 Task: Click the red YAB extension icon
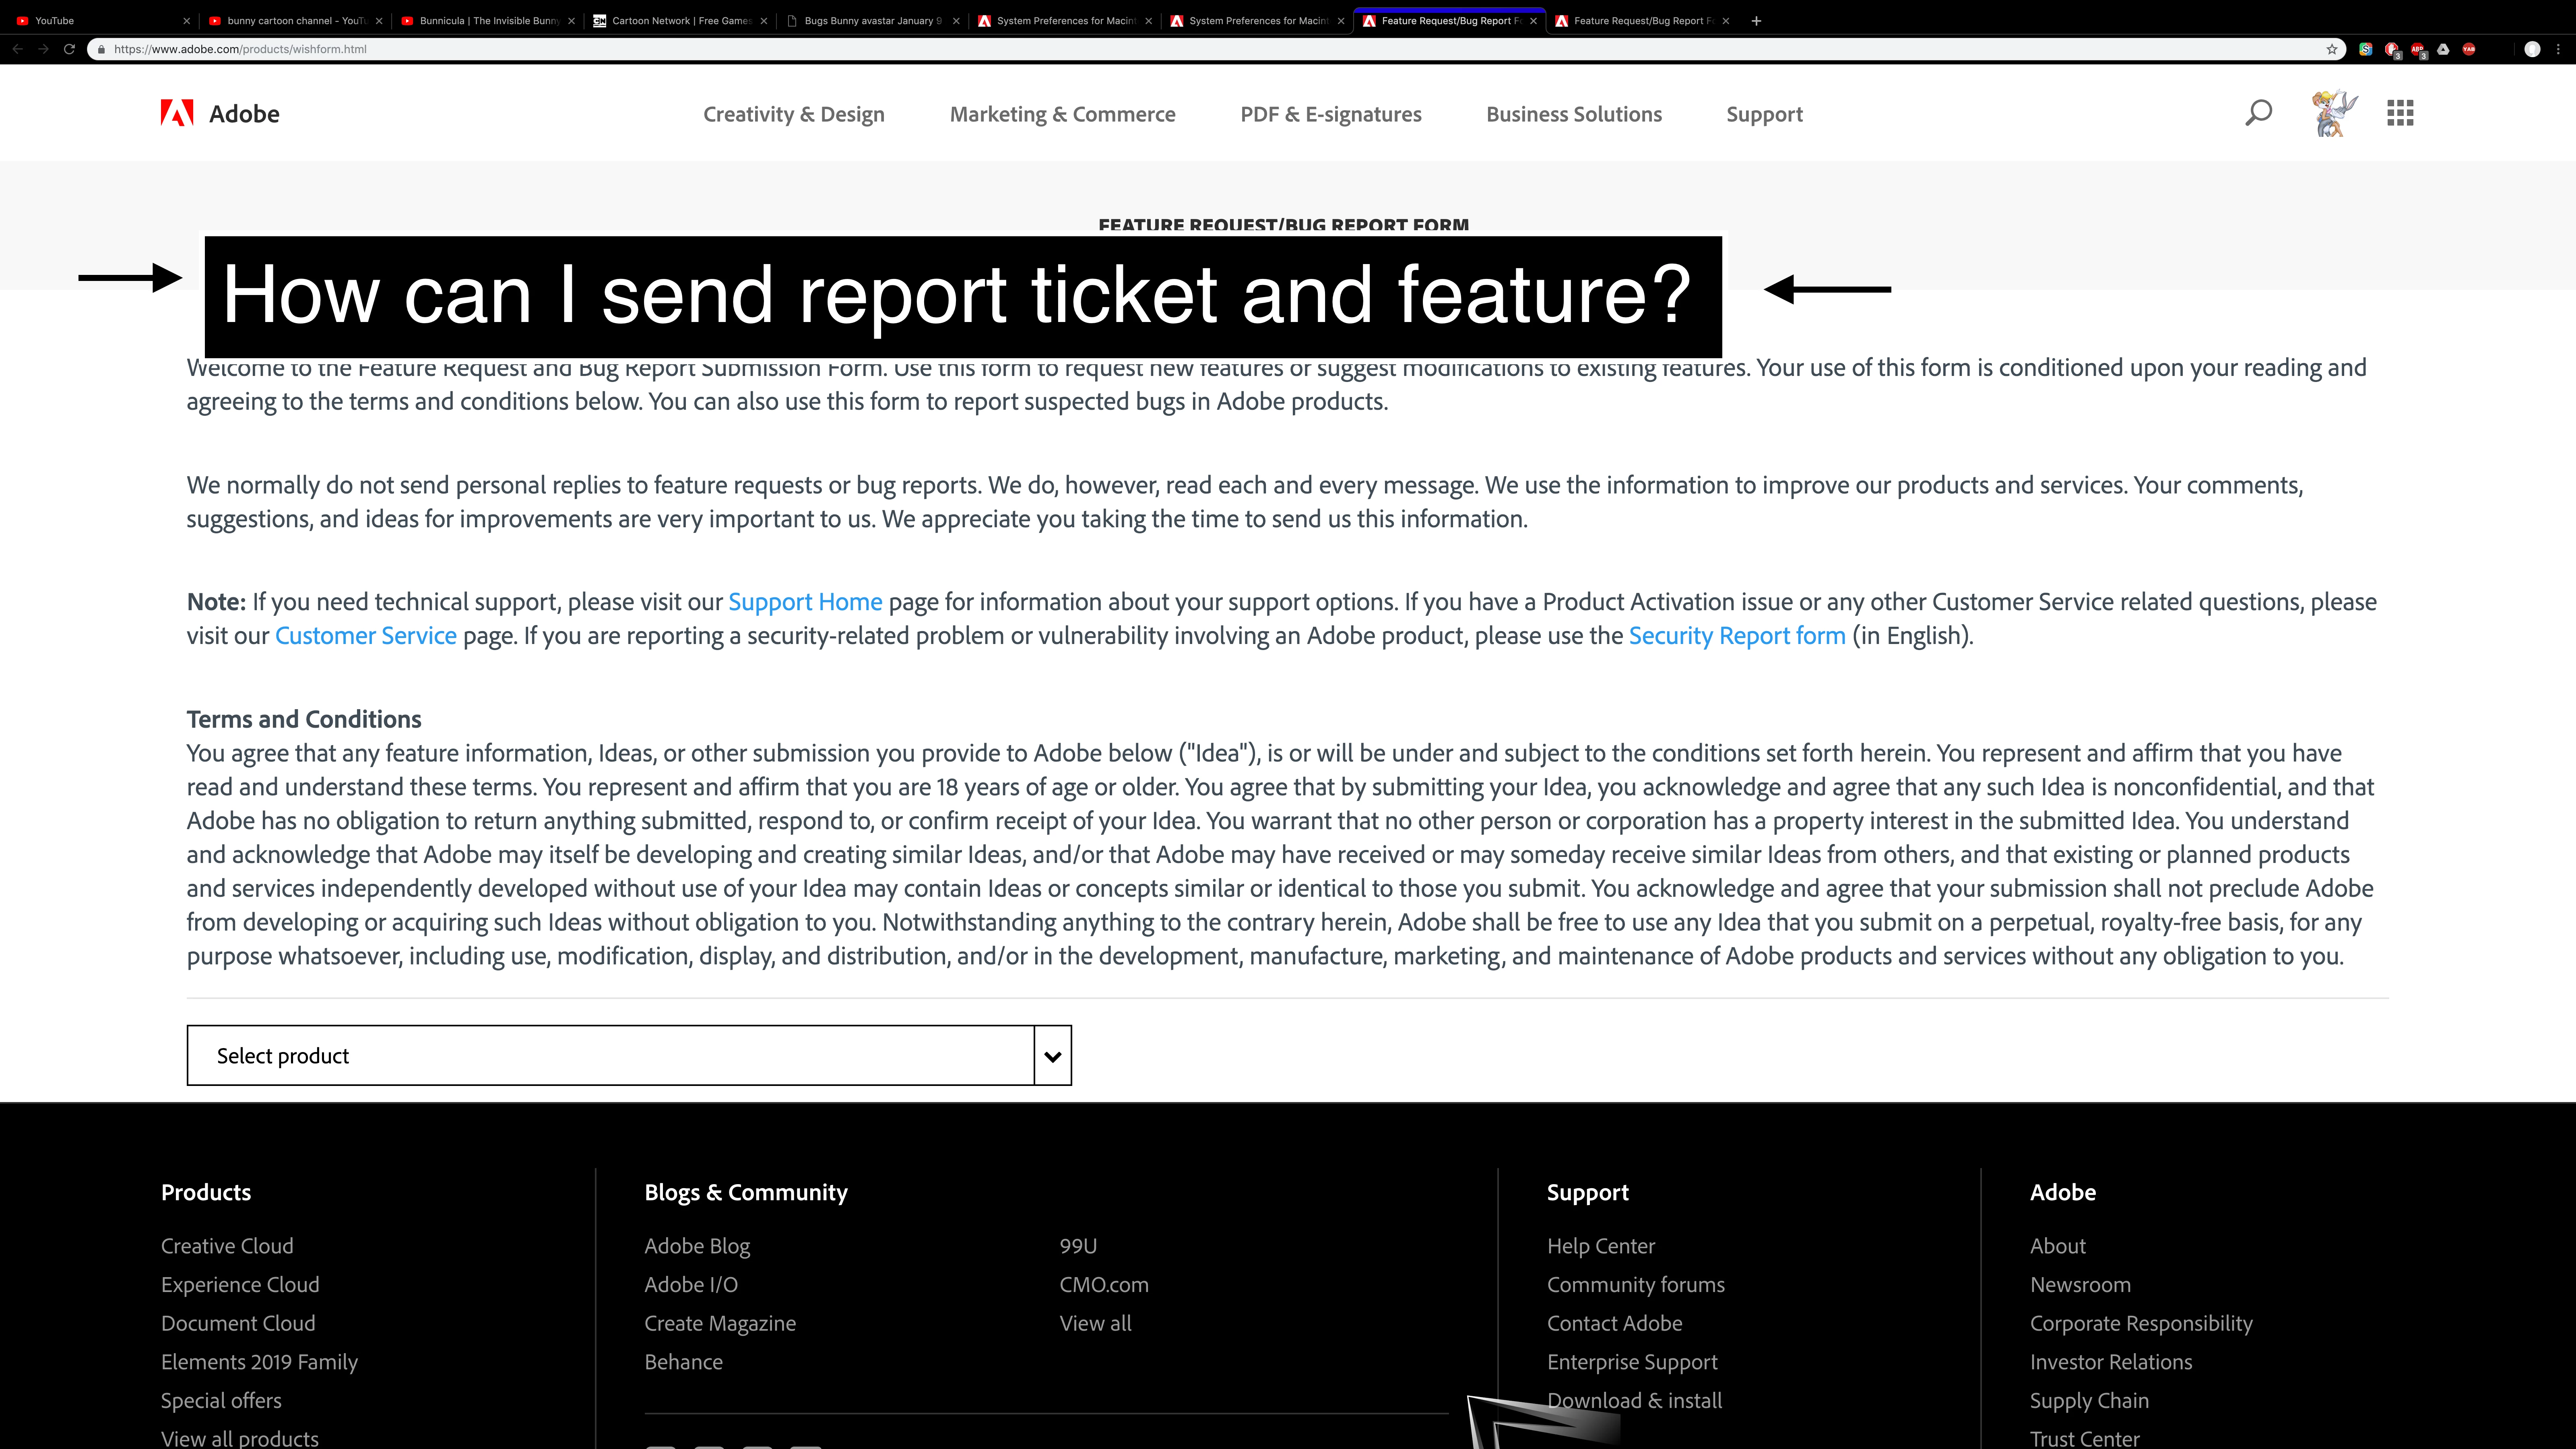point(2469,49)
